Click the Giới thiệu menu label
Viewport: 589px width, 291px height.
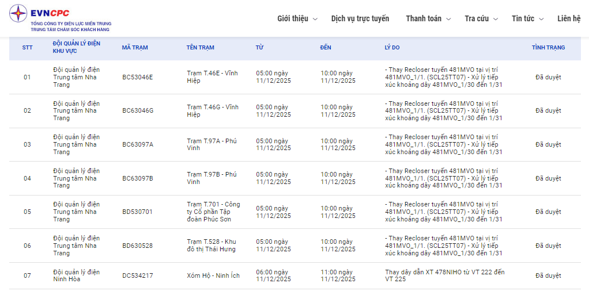pos(293,18)
